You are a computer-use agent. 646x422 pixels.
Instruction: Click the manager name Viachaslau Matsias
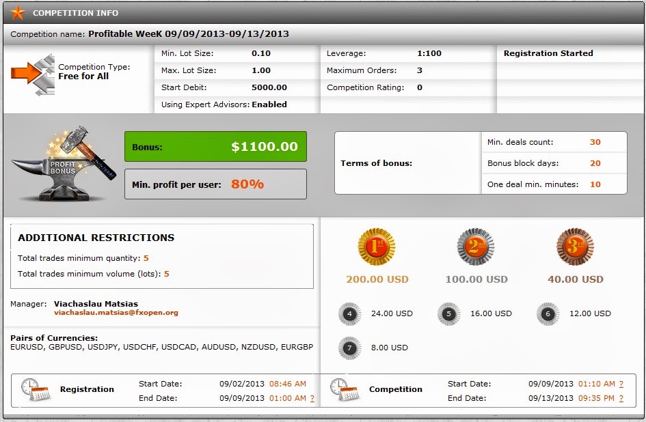[96, 304]
